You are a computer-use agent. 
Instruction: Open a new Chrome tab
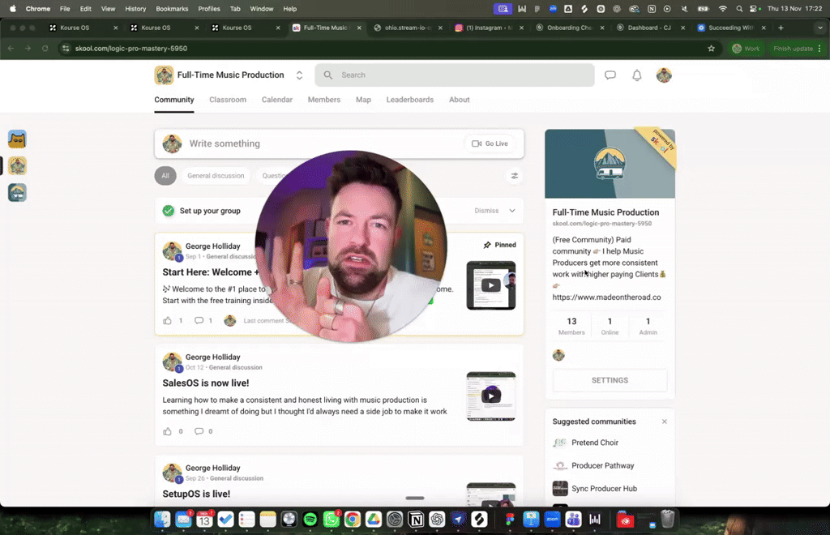pyautogui.click(x=781, y=28)
